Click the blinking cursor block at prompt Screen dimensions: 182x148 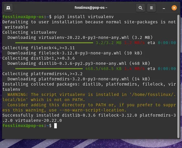point(55,126)
